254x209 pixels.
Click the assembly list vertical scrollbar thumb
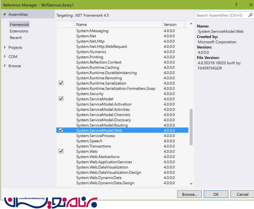pos(191,127)
